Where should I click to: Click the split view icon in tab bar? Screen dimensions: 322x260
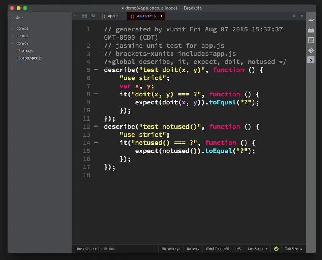pos(84,16)
